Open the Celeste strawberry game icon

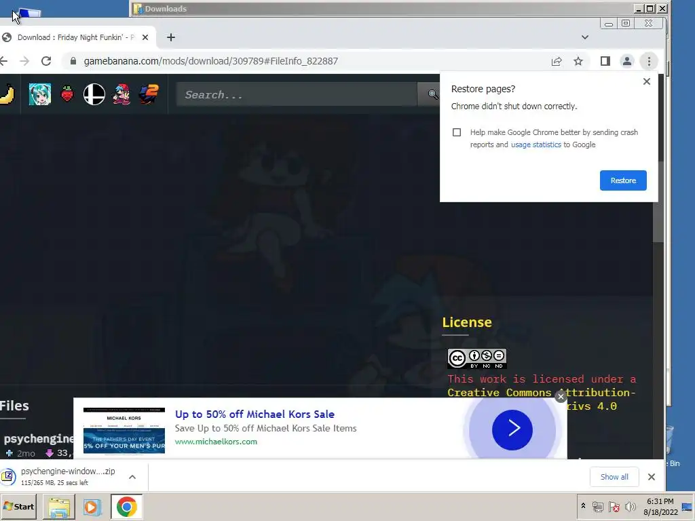(67, 94)
